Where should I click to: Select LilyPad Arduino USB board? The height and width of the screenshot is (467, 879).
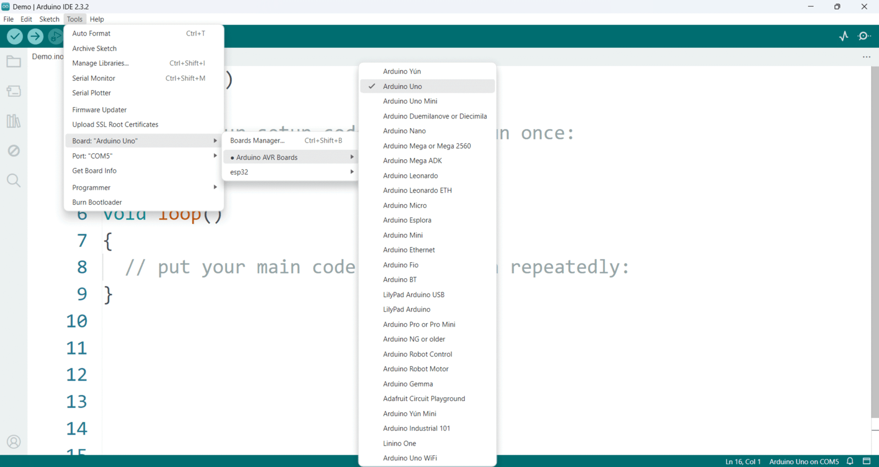(x=427, y=295)
